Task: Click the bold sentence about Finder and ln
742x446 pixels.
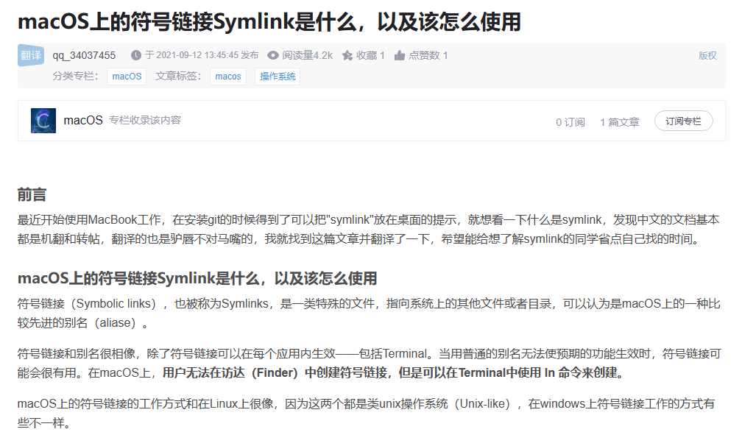Action: 395,372
